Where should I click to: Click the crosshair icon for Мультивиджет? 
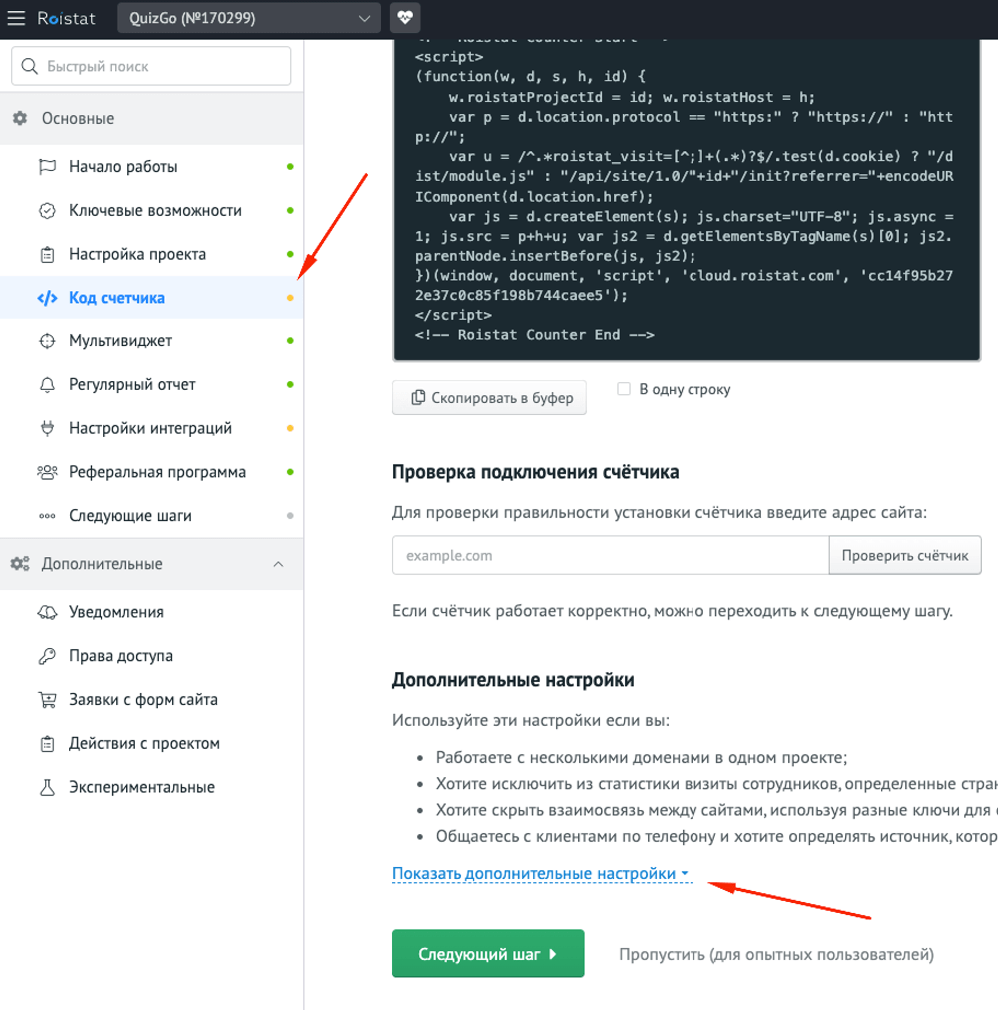point(47,341)
